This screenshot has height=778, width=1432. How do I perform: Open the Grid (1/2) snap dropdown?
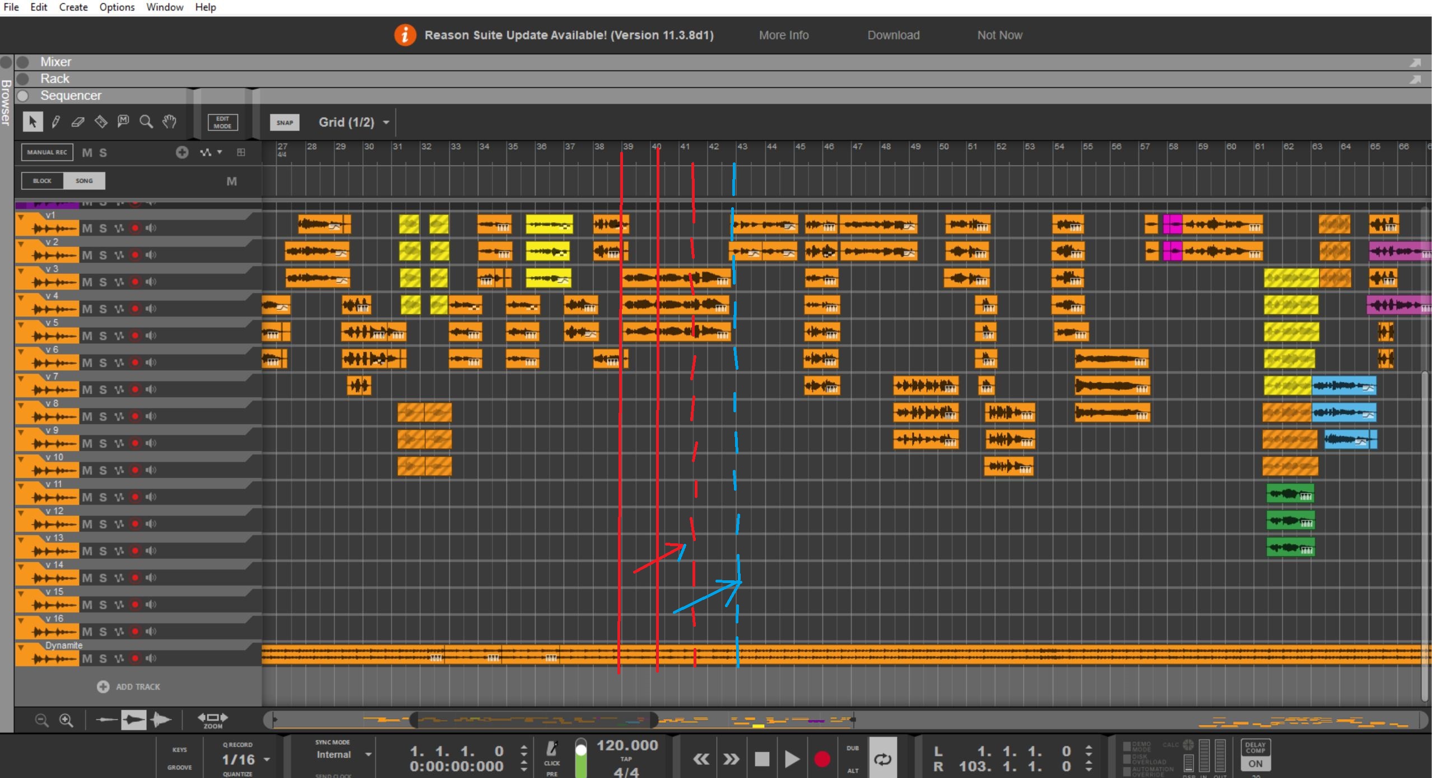coord(386,122)
